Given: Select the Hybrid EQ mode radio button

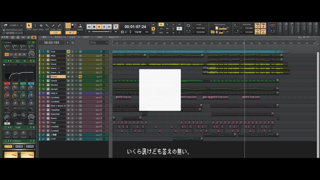Looking at the screenshot, I should tap(5, 65).
